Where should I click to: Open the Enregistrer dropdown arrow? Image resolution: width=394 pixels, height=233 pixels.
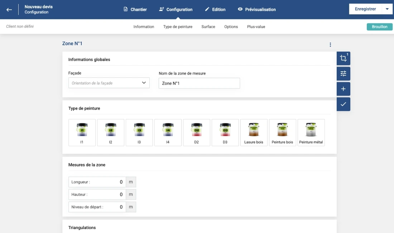pyautogui.click(x=387, y=9)
